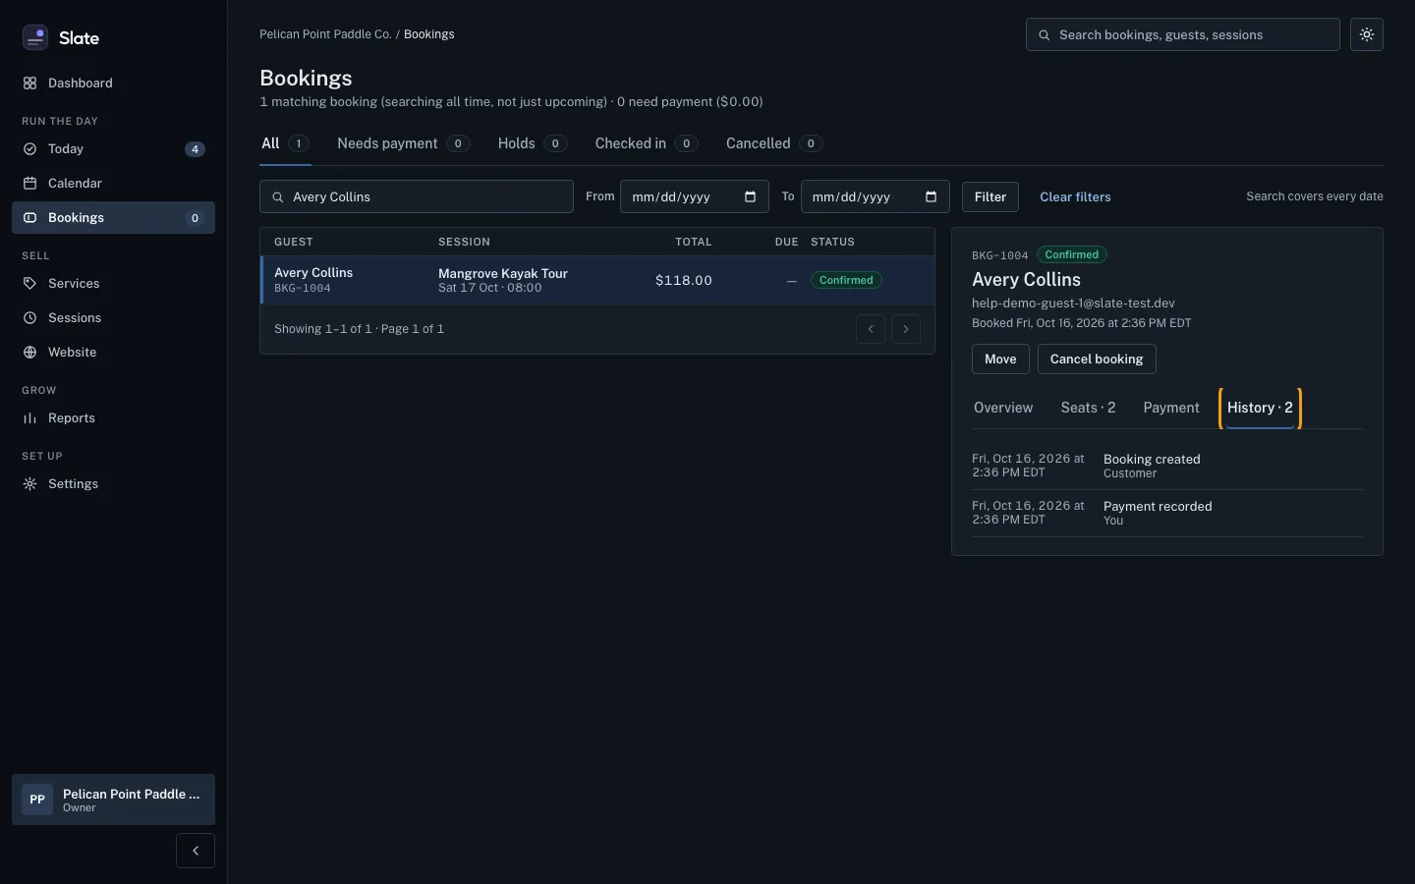Click the Booking created history entry
Viewport: 1415px width, 884px height.
pos(1167,466)
